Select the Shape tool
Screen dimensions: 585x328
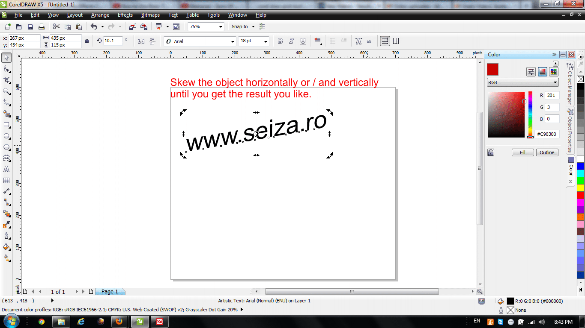pos(6,69)
